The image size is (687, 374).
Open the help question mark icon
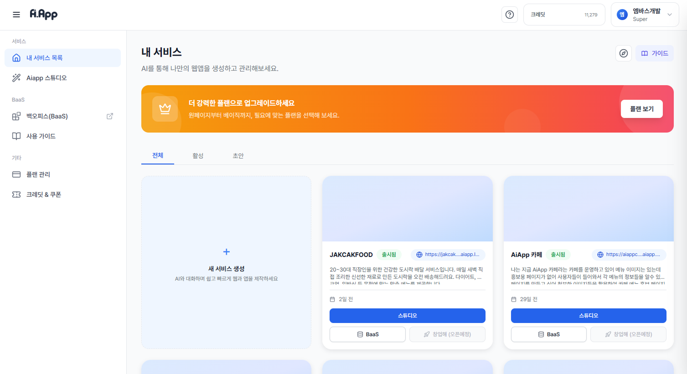click(x=509, y=14)
